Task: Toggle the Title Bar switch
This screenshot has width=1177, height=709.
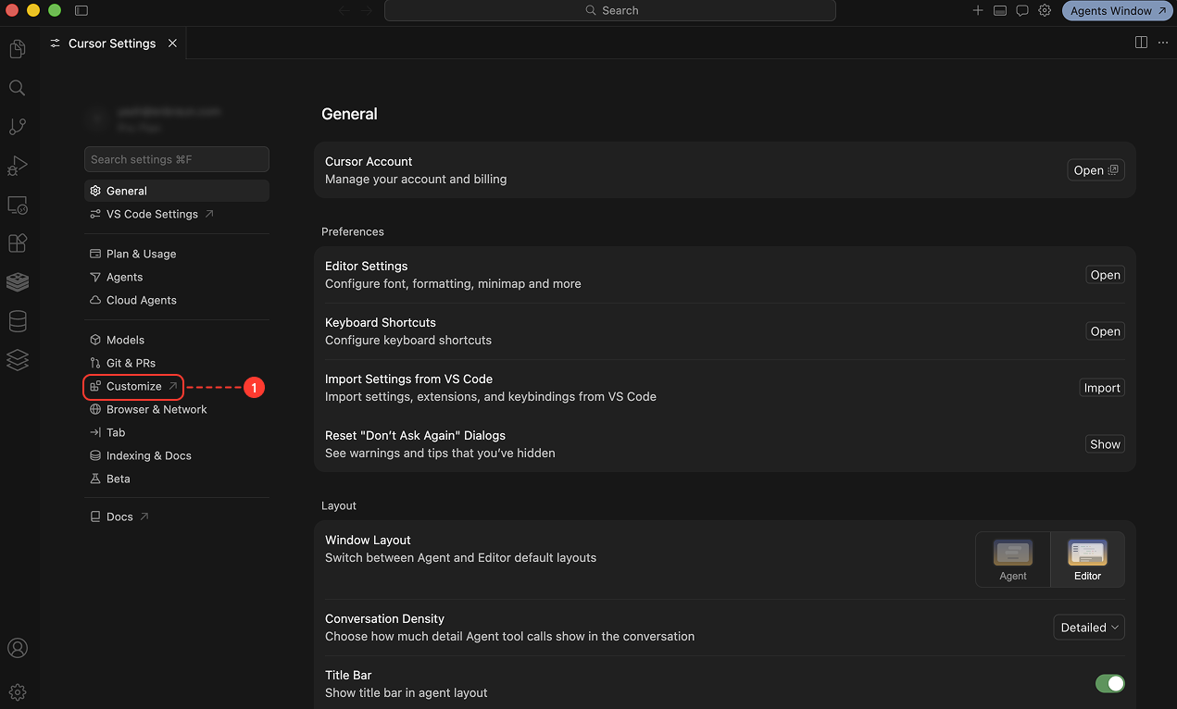Action: click(x=1109, y=683)
